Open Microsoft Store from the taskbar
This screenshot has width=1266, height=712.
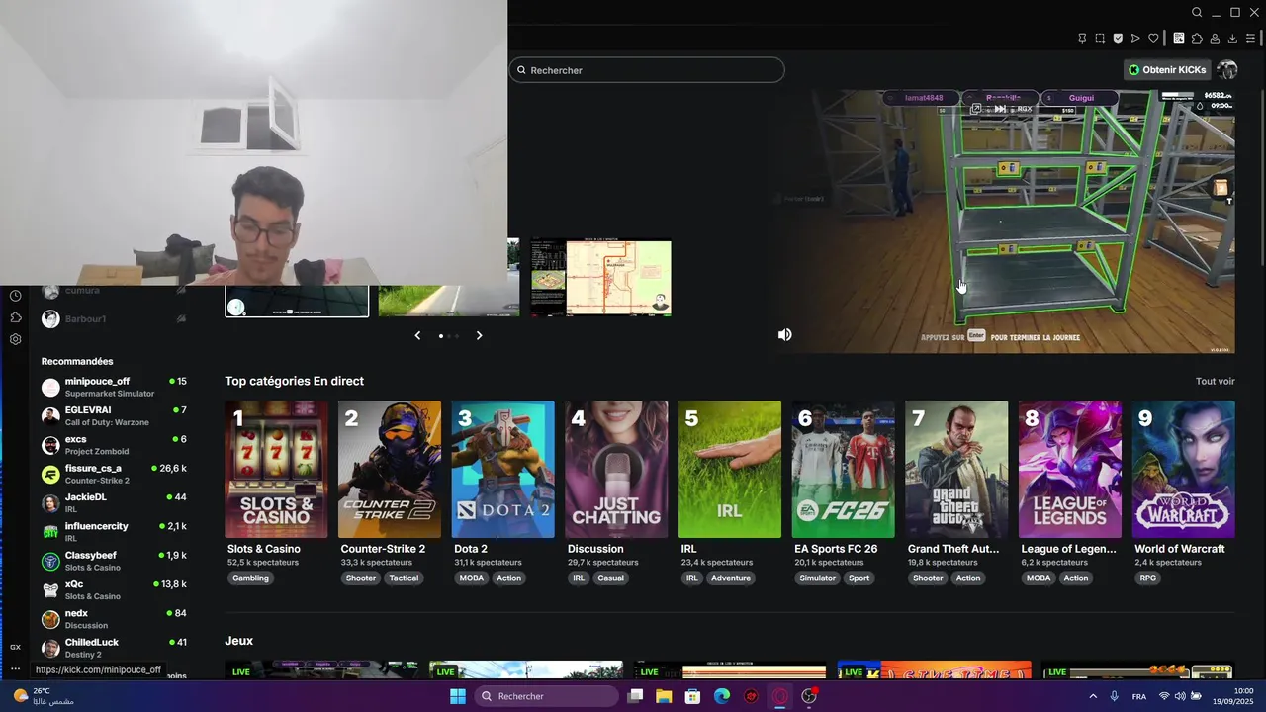pyautogui.click(x=692, y=696)
